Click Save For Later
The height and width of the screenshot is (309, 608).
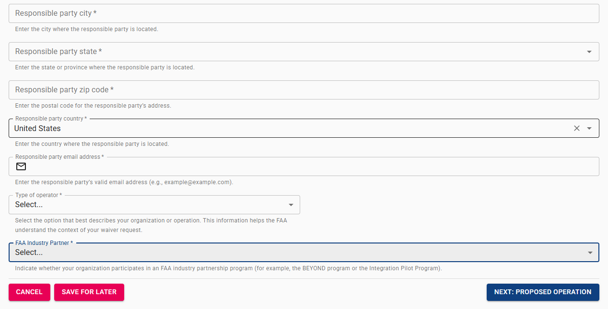coord(89,292)
